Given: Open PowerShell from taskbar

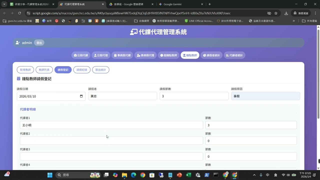Looking at the screenshot, I should [207, 175].
